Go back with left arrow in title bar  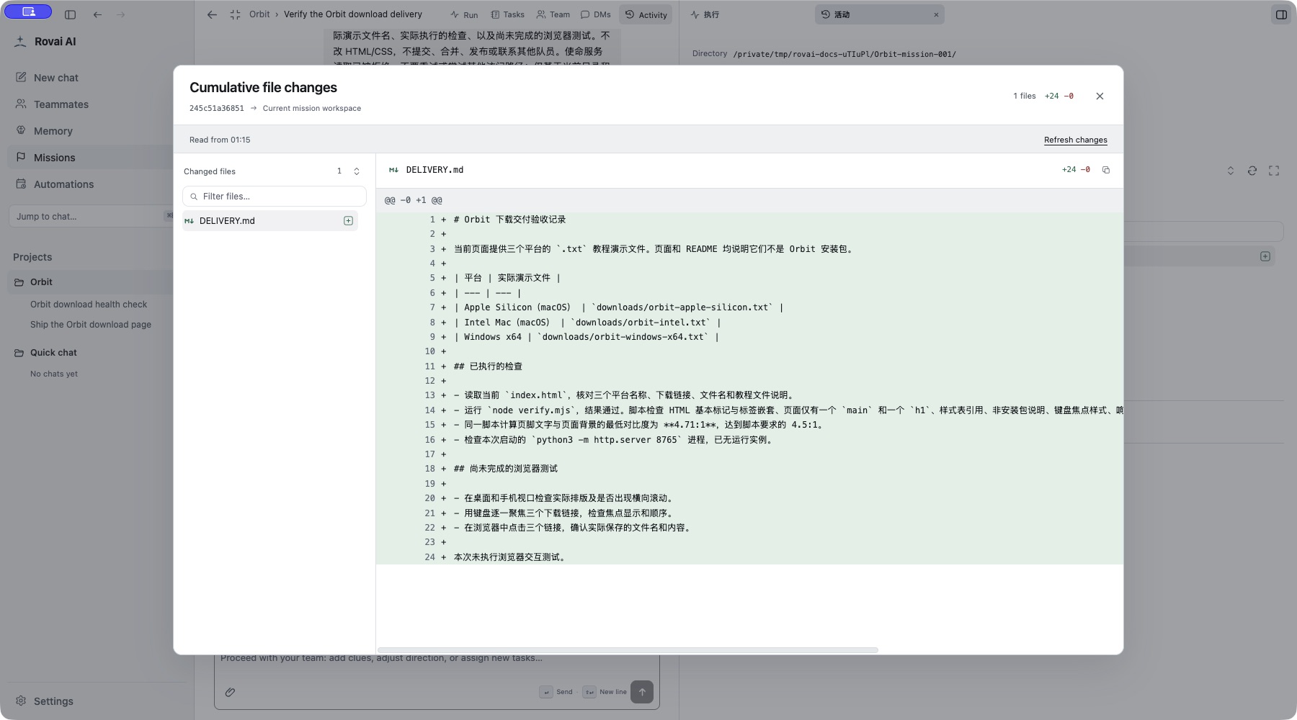[97, 14]
